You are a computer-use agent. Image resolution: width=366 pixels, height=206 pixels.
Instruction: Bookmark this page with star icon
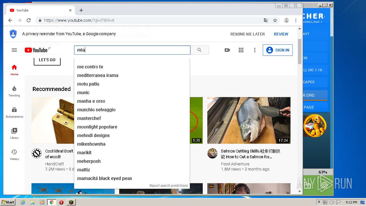[x=275, y=20]
